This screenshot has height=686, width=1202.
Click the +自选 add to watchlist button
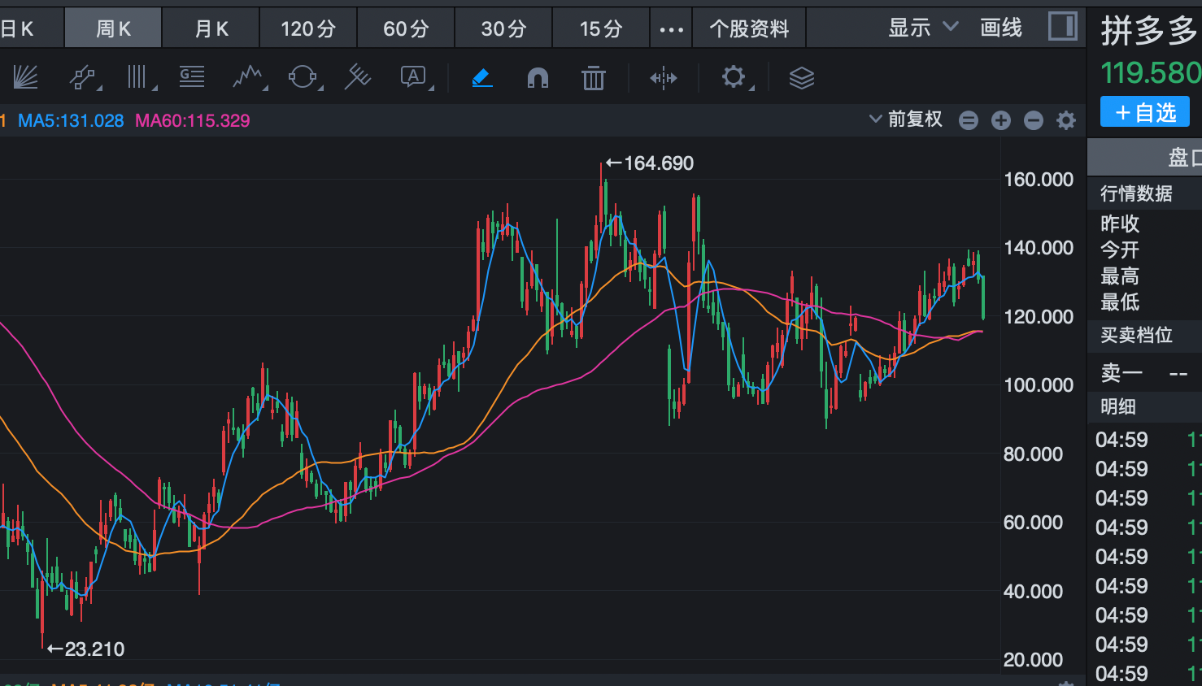tap(1145, 112)
